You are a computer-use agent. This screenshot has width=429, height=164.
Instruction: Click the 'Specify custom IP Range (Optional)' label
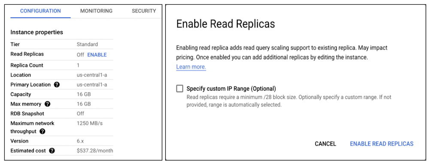pos(231,89)
